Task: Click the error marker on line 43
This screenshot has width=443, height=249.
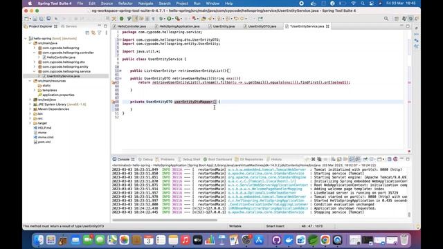Action: 114,82
